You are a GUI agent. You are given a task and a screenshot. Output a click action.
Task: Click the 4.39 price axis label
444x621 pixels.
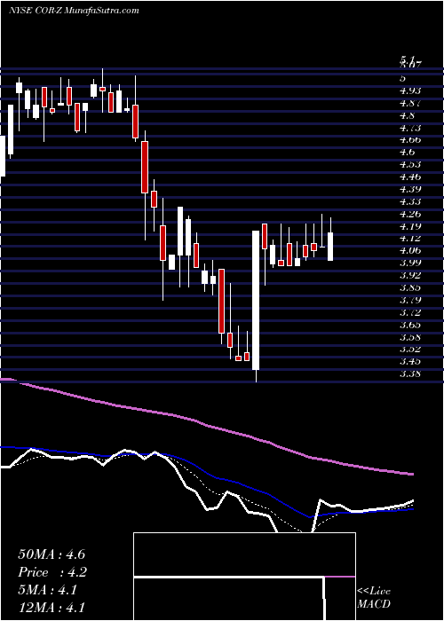410,189
